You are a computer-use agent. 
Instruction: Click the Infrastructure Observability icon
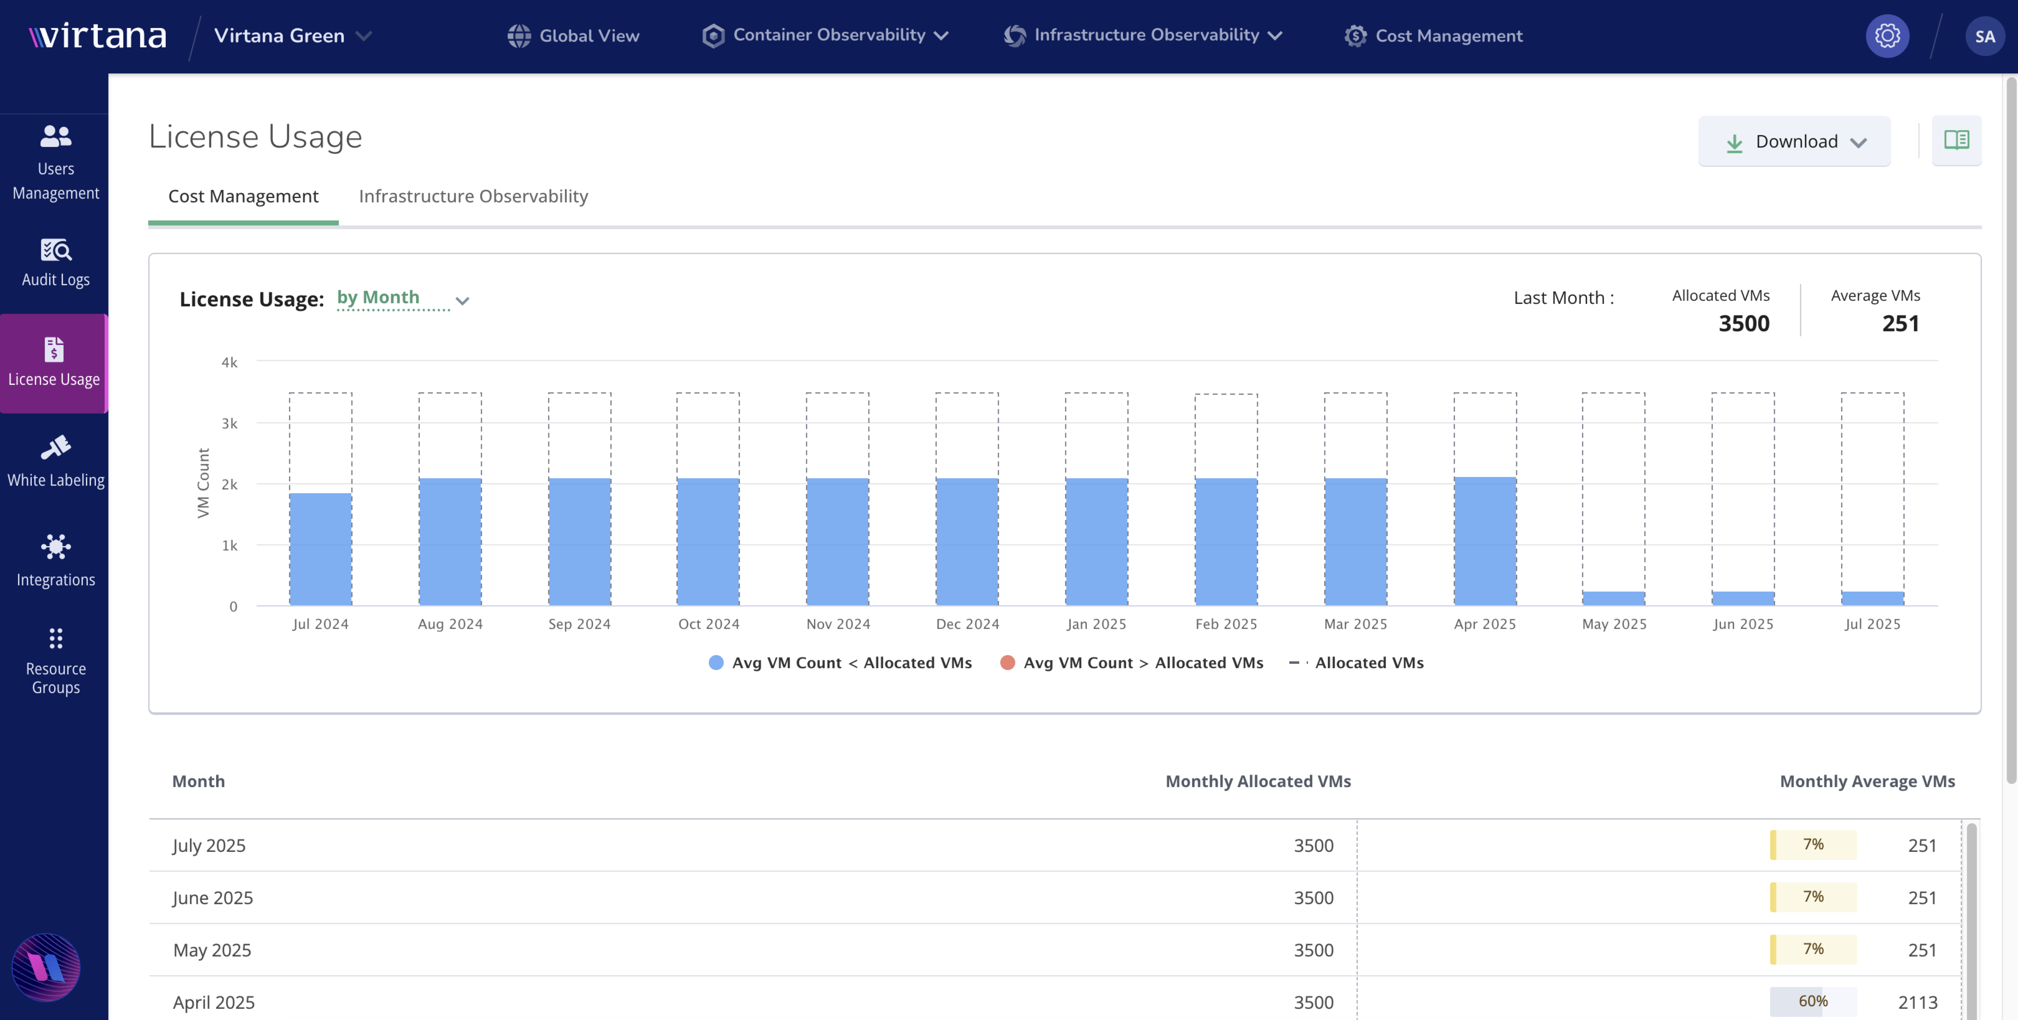(x=1015, y=36)
